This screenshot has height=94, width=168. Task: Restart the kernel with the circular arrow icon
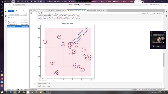pos(50,13)
